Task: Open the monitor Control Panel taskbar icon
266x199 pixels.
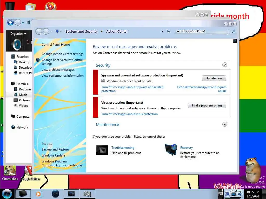Action: click(x=71, y=194)
